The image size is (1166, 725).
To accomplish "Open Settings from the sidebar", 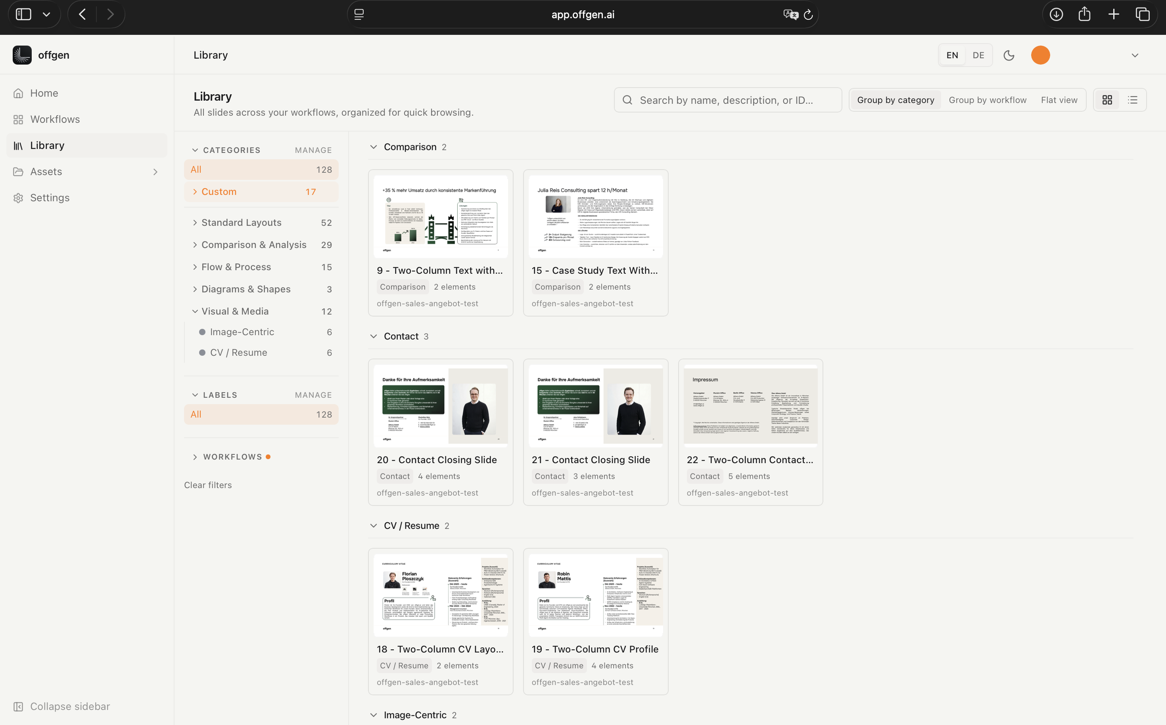I will (x=86, y=198).
